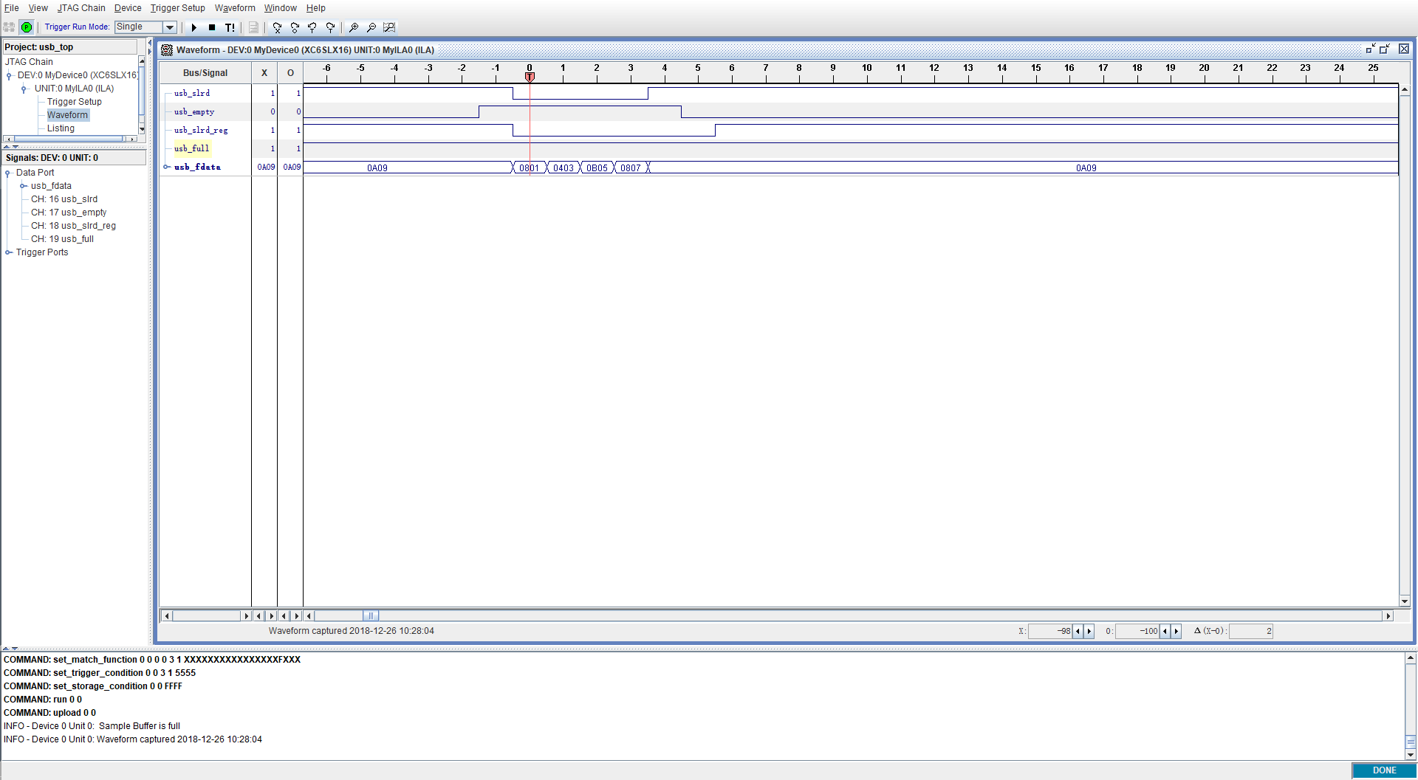Select CH: 16 usb_slrd signal
Image resolution: width=1418 pixels, height=780 pixels.
tap(64, 199)
